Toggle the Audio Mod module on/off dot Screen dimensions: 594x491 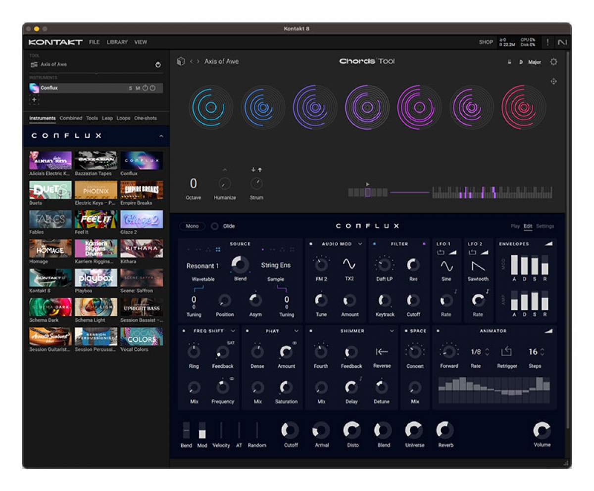[311, 244]
